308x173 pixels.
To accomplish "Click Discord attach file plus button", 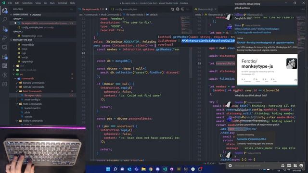I will pos(230,166).
